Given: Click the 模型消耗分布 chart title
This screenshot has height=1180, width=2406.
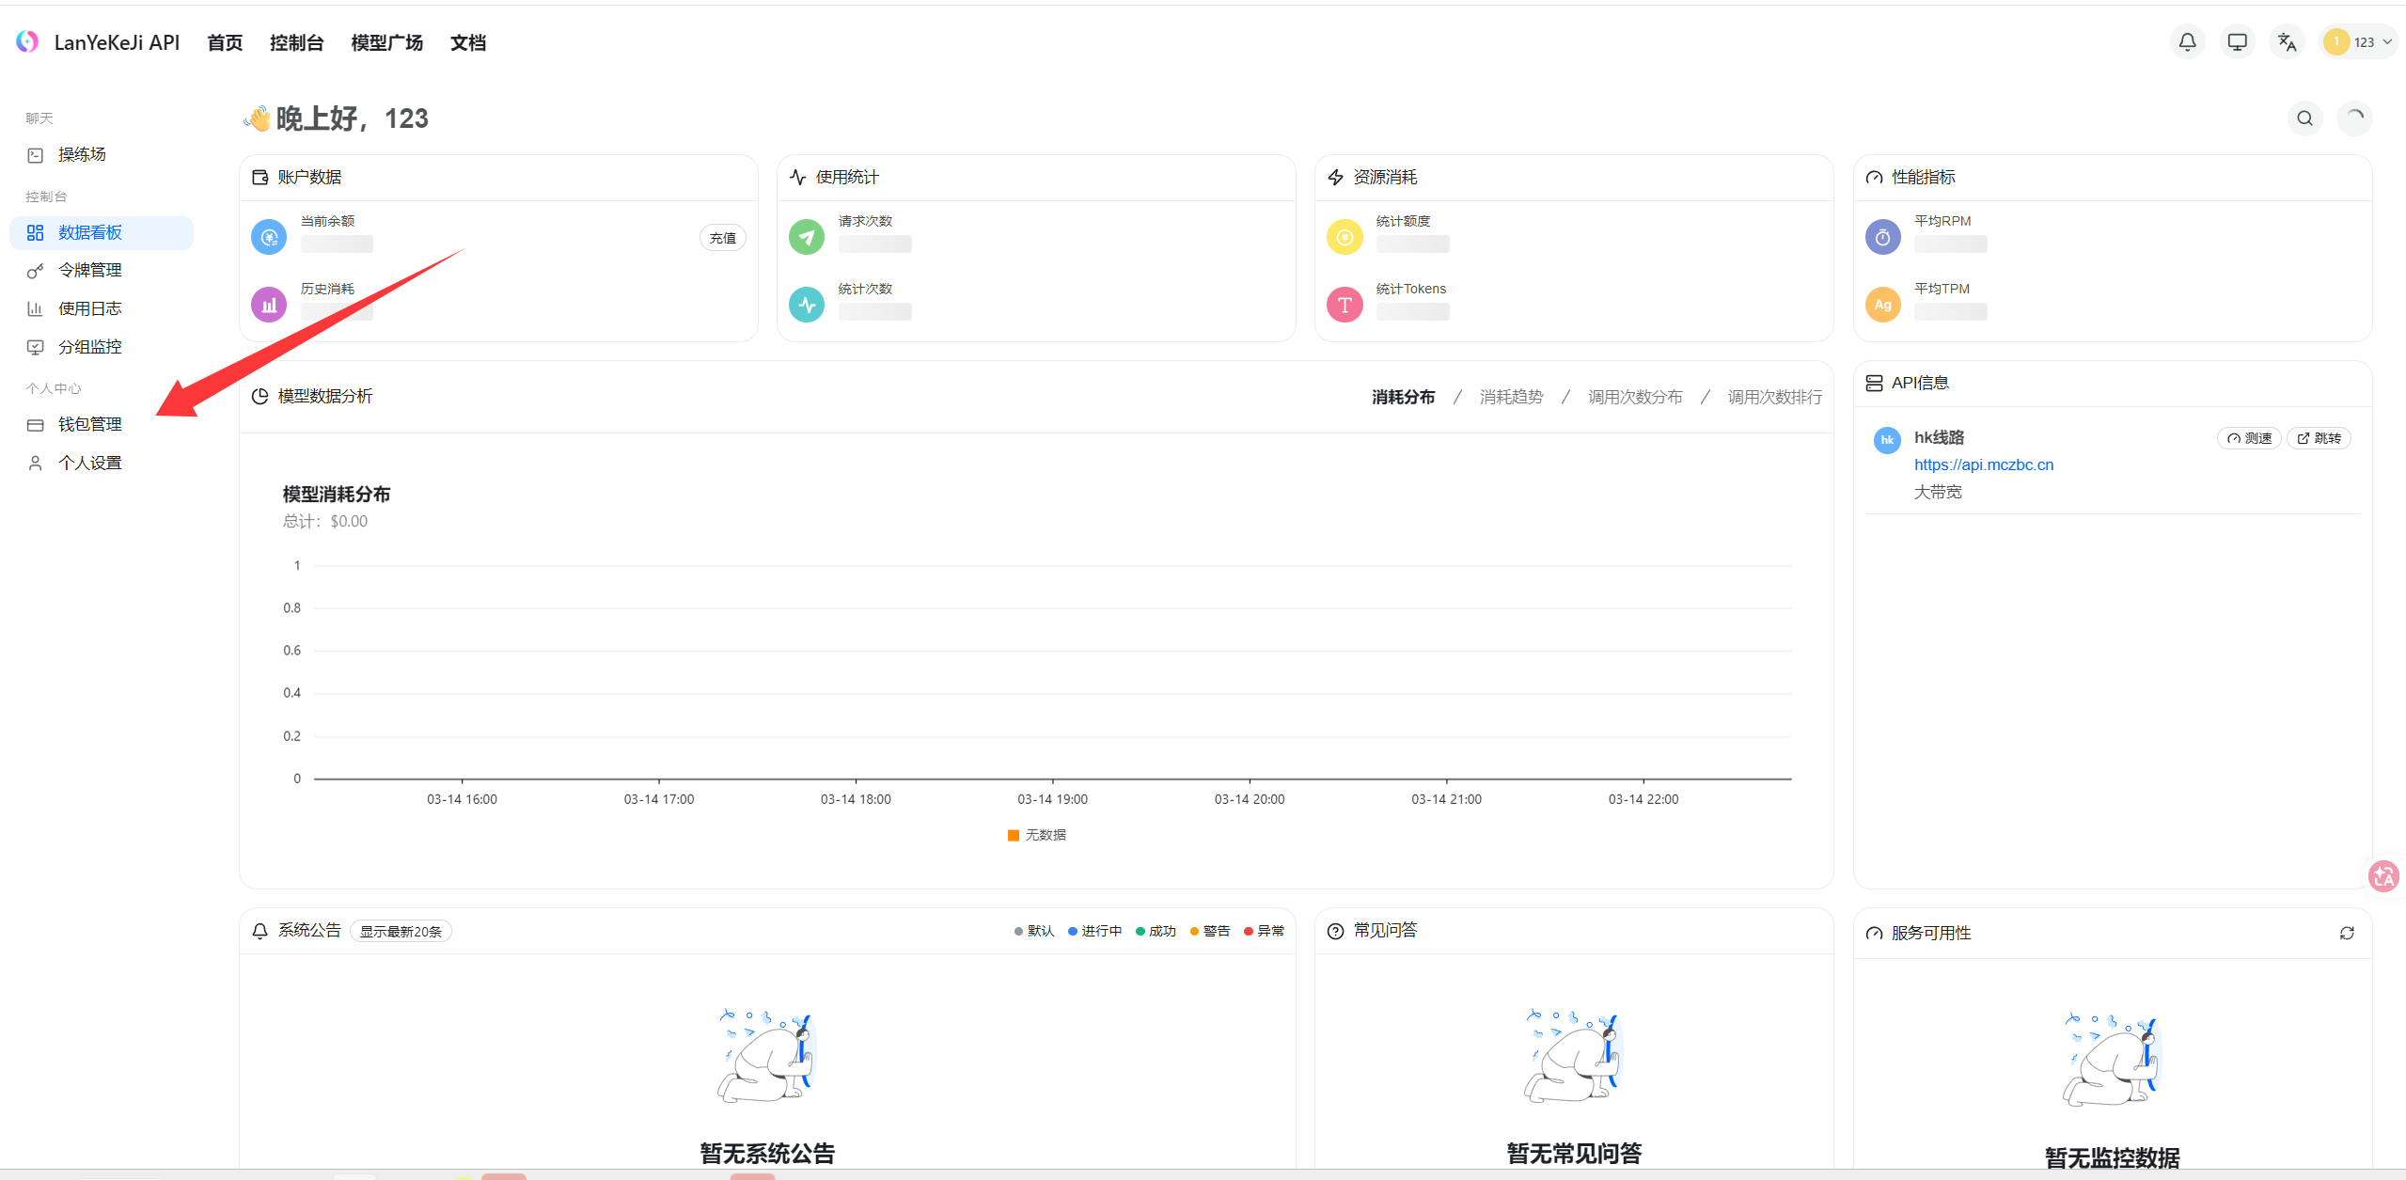Looking at the screenshot, I should coord(337,495).
